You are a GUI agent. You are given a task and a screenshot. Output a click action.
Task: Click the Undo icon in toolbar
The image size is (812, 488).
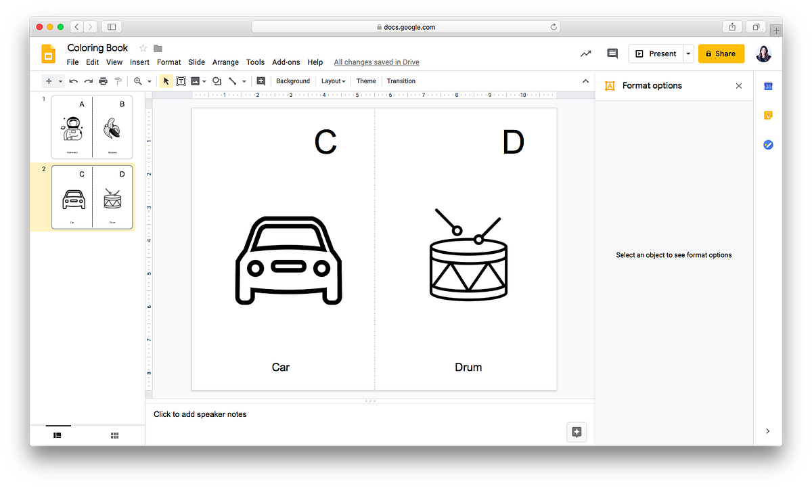pyautogui.click(x=73, y=81)
